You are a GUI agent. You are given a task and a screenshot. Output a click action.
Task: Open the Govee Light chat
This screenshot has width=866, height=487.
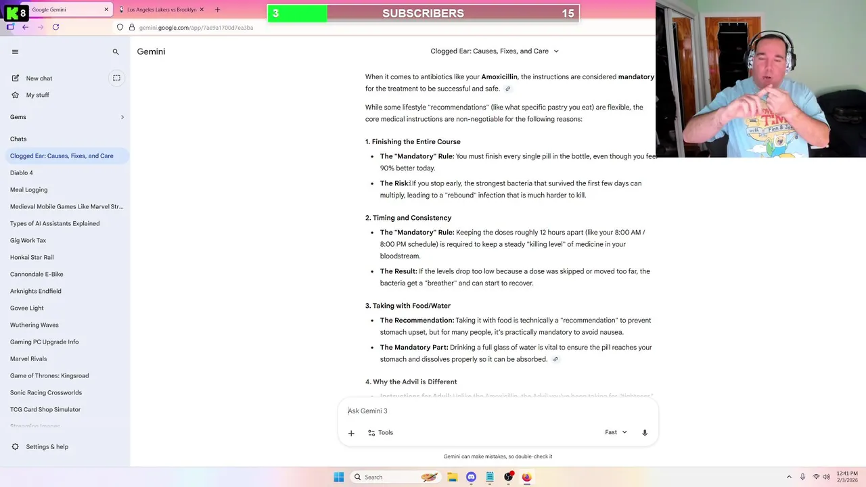tap(27, 308)
